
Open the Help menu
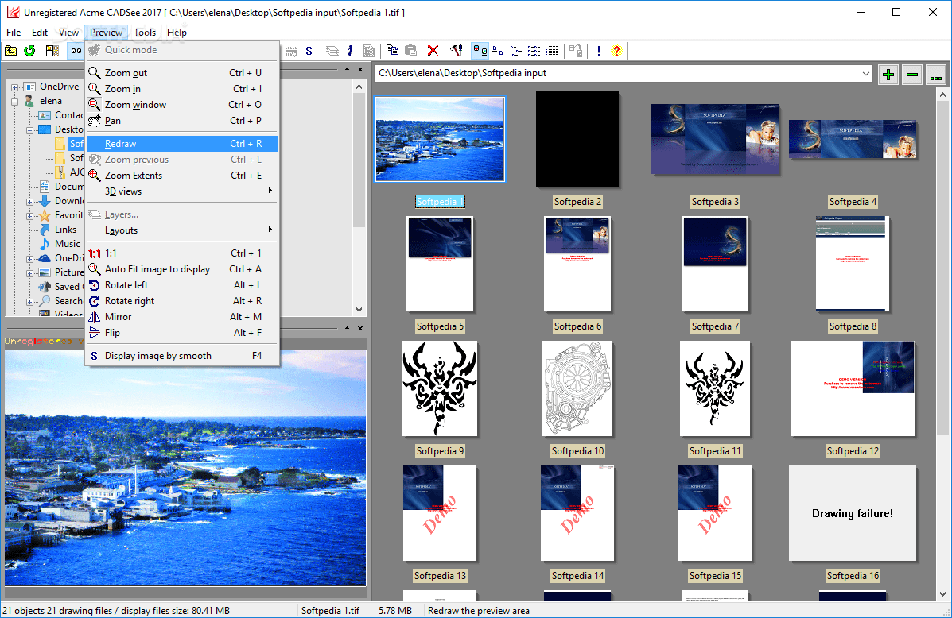click(177, 32)
